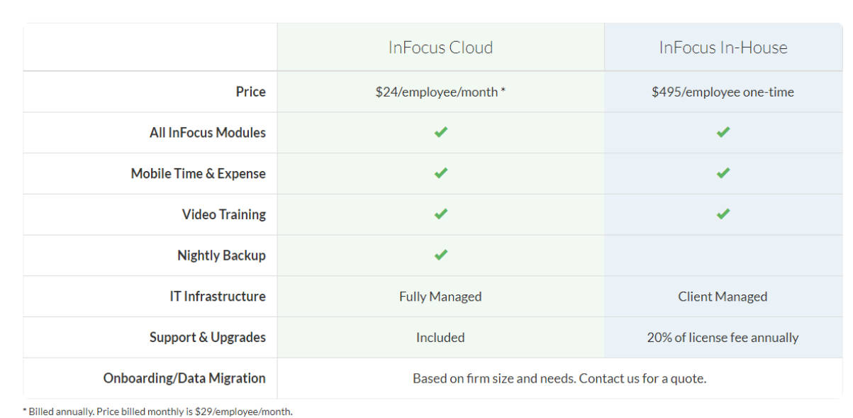Click the Onboarding/Data Migration row label

click(x=184, y=378)
